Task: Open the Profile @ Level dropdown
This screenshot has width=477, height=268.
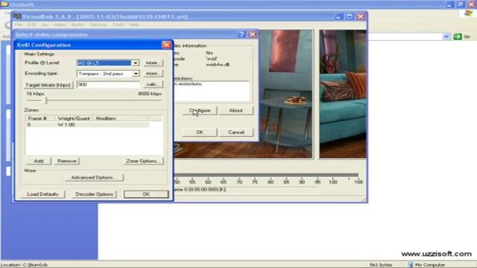Action: 135,63
